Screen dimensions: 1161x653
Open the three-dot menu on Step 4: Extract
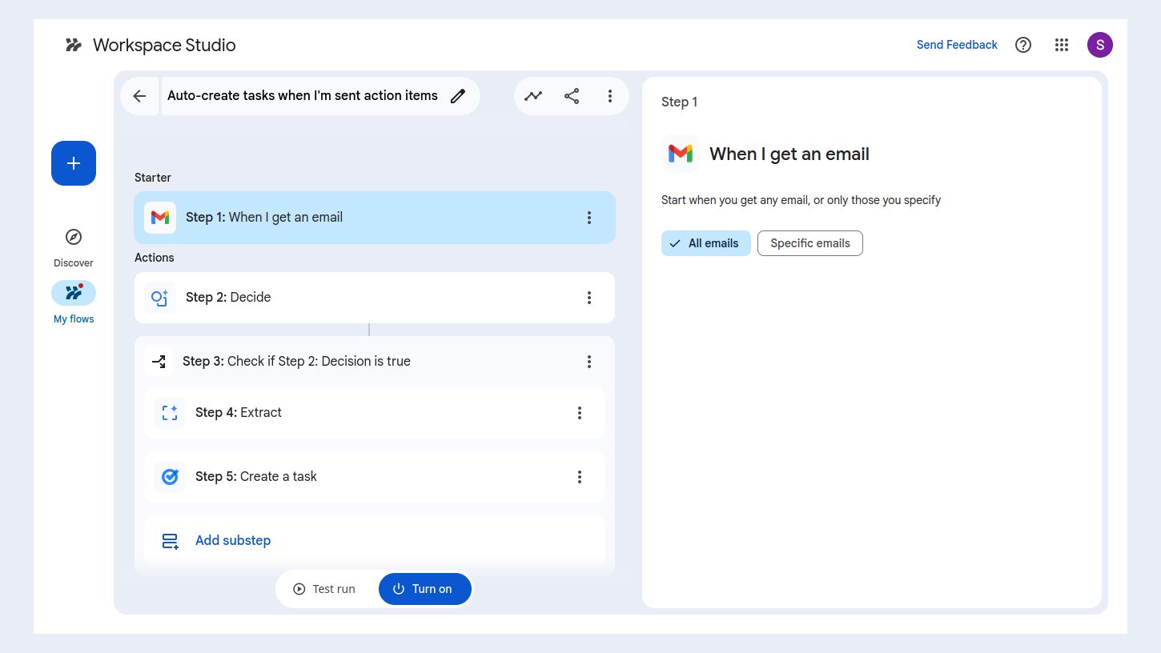tap(580, 412)
